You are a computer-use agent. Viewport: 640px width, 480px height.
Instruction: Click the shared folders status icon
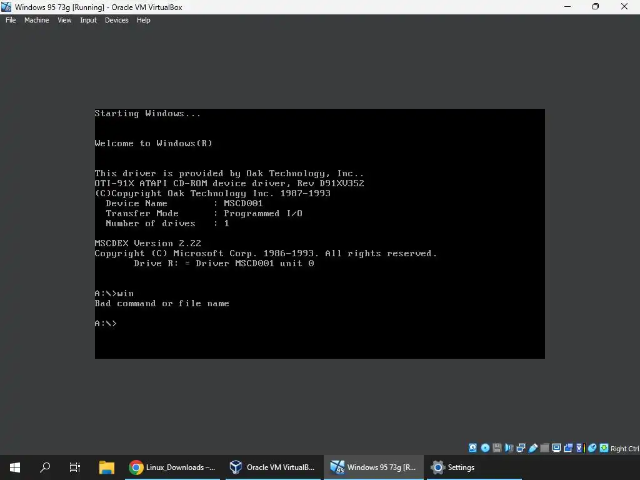(544, 447)
